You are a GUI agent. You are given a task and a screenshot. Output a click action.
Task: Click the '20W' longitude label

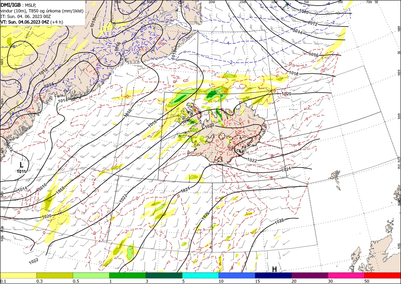(211, 2)
